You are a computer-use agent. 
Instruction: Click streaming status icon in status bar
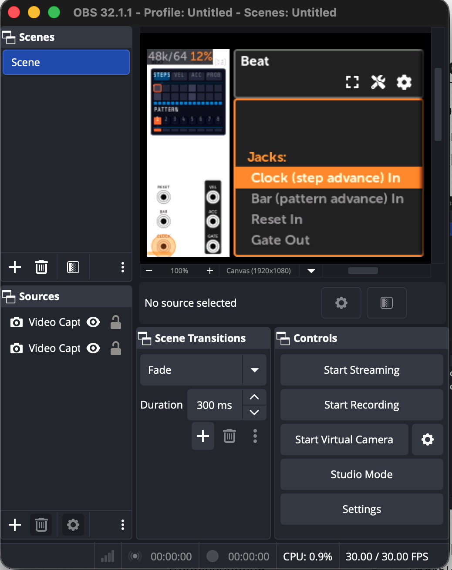(x=135, y=556)
